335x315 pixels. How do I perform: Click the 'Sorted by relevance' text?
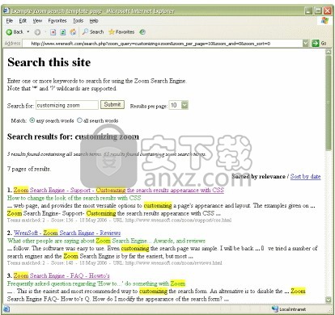click(x=258, y=177)
